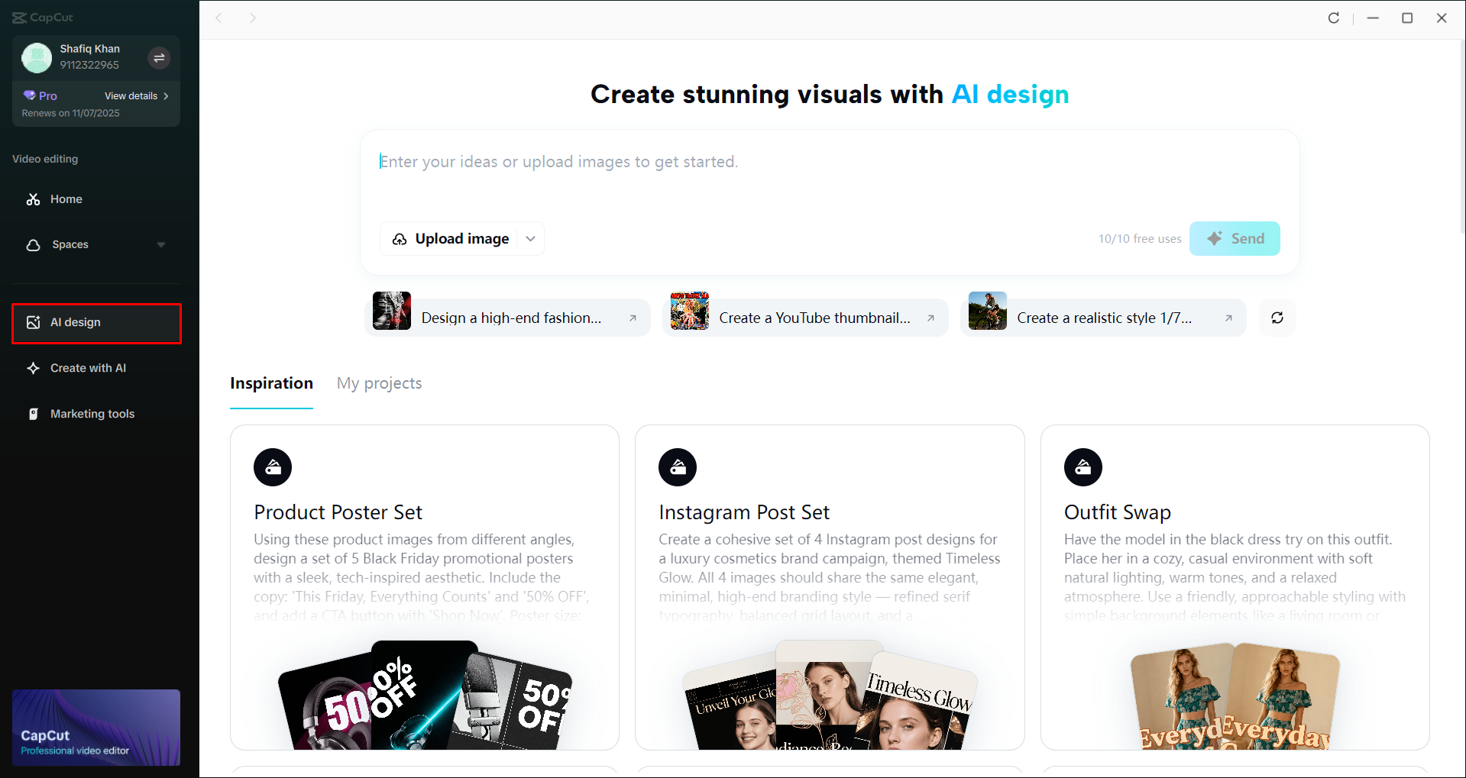Expand the YouTube thumbnail prompt suggestion
The image size is (1466, 778).
coord(930,318)
